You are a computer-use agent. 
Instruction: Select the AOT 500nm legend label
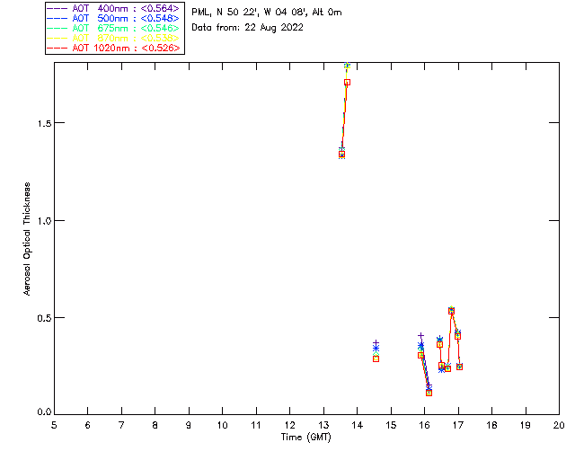(x=115, y=18)
